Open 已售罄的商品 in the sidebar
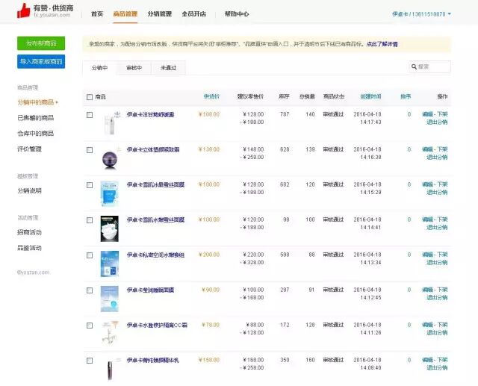The width and height of the screenshot is (478, 386). point(36,118)
